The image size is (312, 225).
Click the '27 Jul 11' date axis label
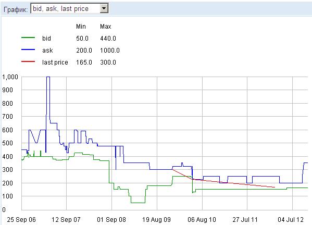click(245, 220)
